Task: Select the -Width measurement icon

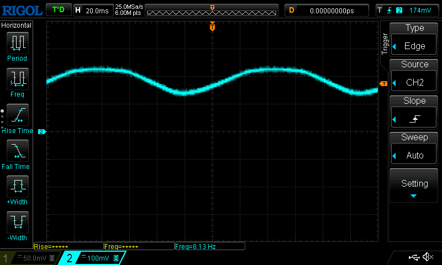Action: [x=17, y=223]
